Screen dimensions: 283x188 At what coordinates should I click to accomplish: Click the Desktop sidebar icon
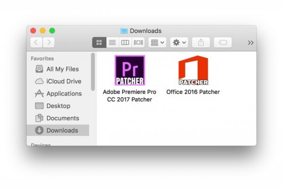coord(39,106)
